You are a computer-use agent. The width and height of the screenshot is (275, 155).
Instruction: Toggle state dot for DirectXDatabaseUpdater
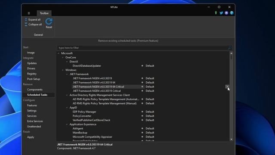click(142, 66)
